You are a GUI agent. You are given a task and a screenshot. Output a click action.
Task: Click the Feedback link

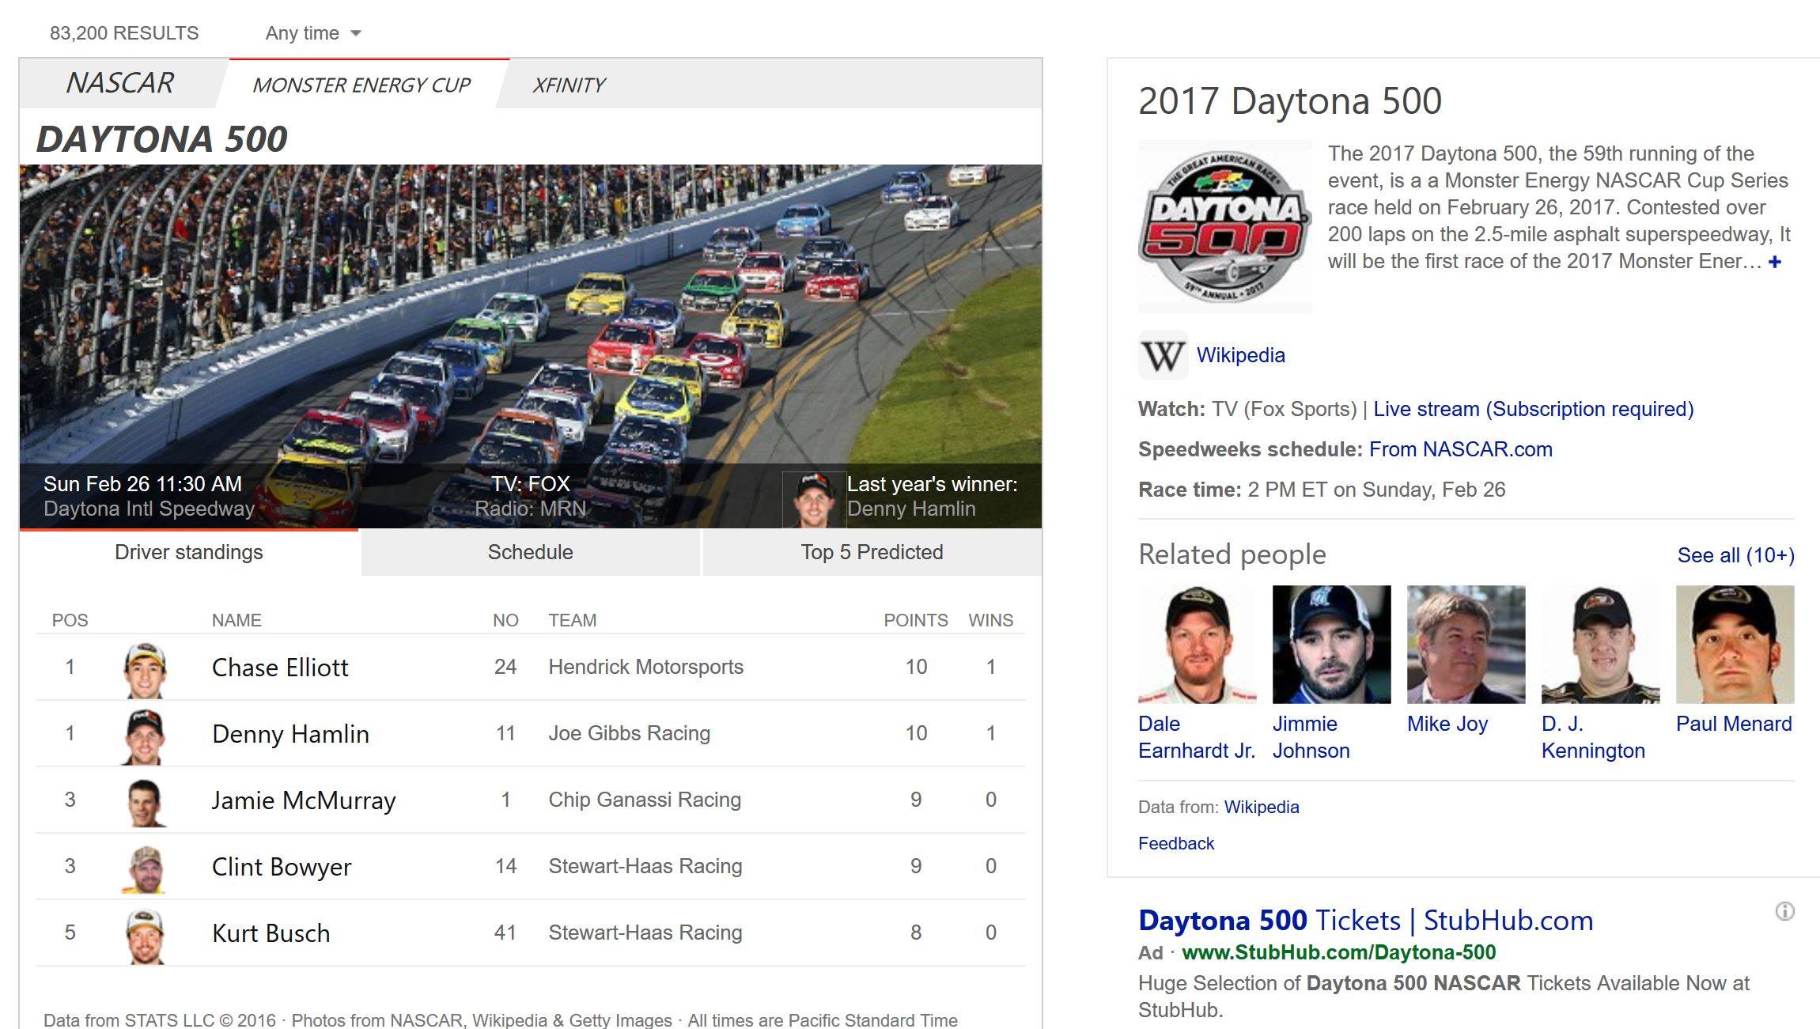1175,843
